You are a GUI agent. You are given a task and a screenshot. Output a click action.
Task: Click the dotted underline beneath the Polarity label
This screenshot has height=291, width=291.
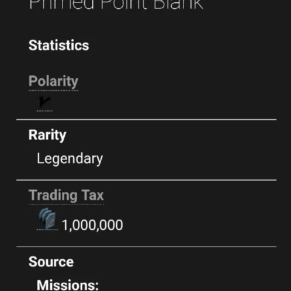coord(53,90)
